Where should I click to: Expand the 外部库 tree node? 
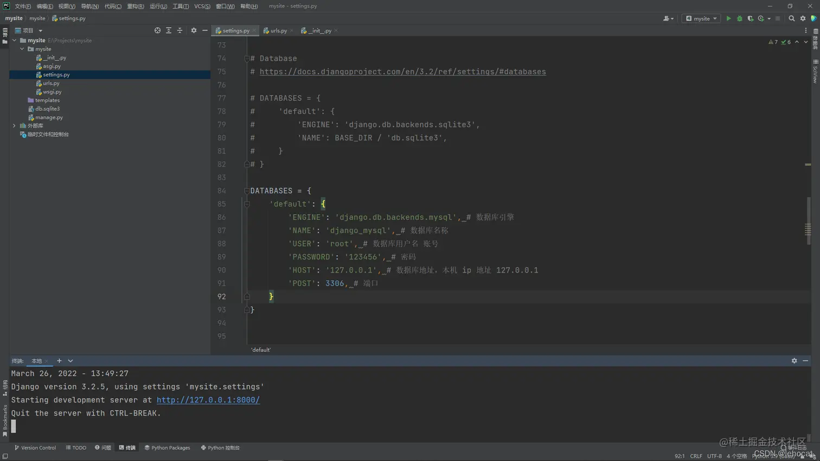coord(15,126)
